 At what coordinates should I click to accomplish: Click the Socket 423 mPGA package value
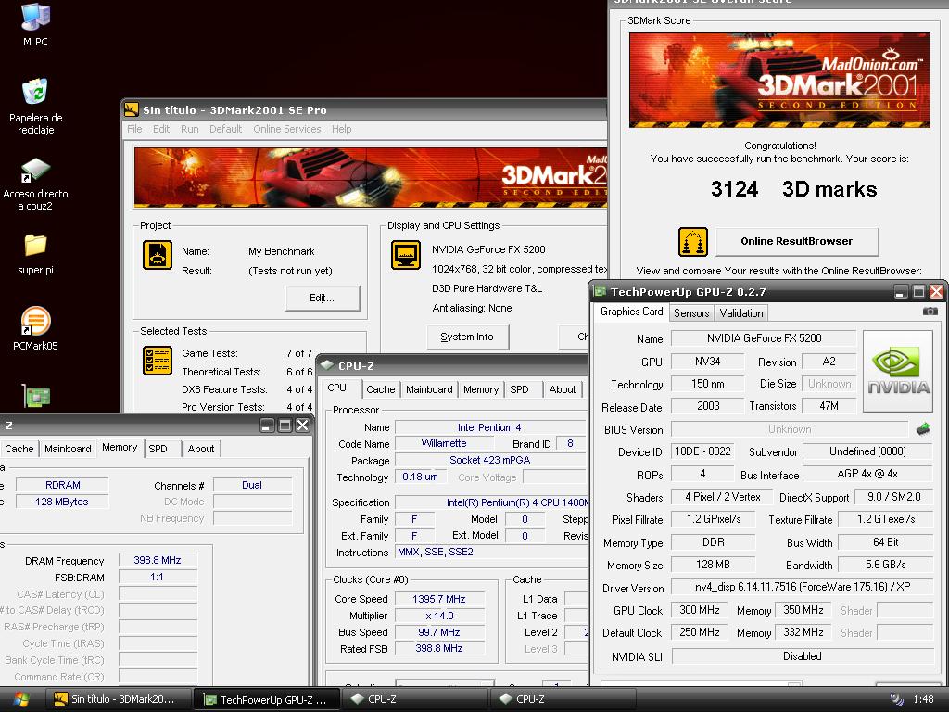pyautogui.click(x=490, y=460)
